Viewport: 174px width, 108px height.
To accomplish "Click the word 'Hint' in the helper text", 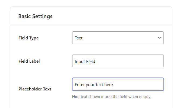I will point(76,96).
